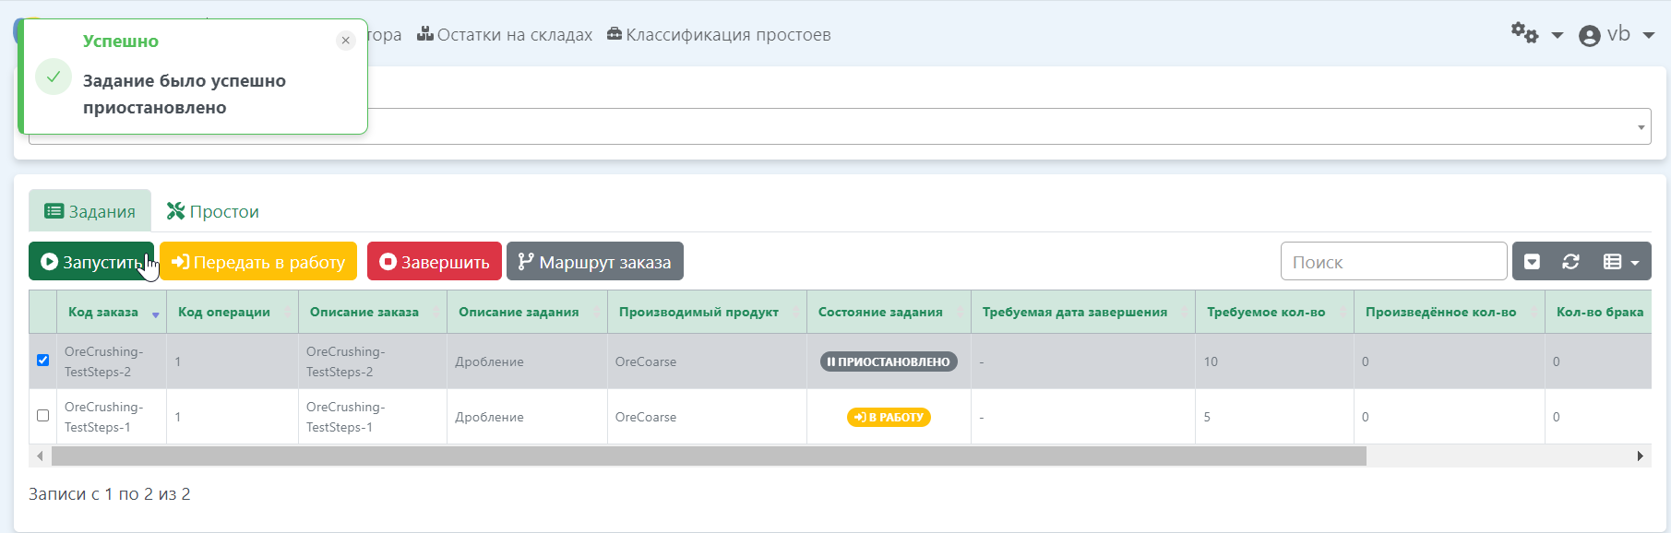This screenshot has width=1671, height=533.
Task: Close the success notification popup
Action: pos(345,41)
